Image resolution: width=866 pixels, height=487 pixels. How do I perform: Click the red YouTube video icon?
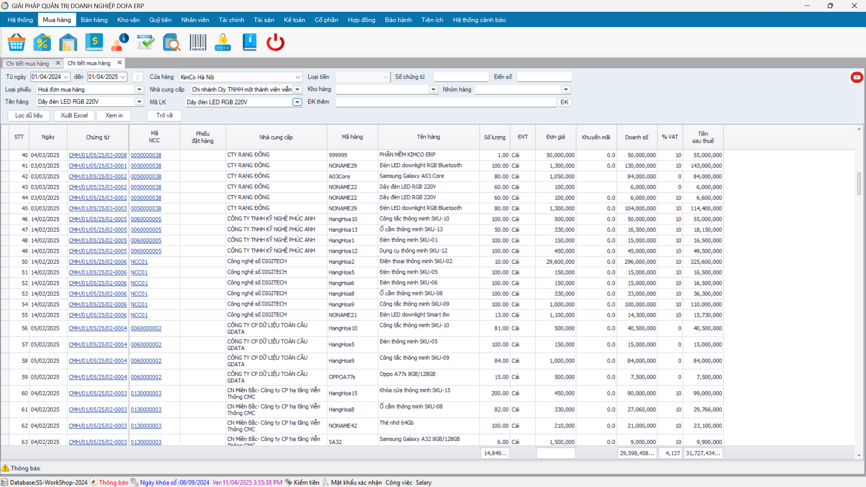tap(857, 77)
